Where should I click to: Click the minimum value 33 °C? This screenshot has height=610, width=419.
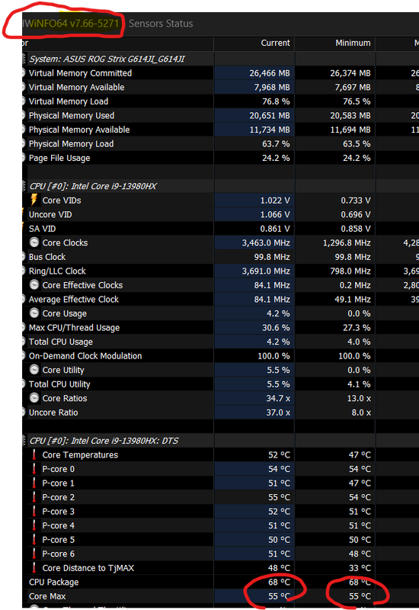tap(360, 568)
